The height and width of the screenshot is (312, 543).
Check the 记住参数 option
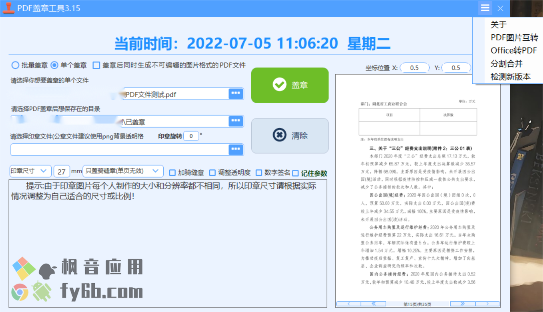coord(296,173)
